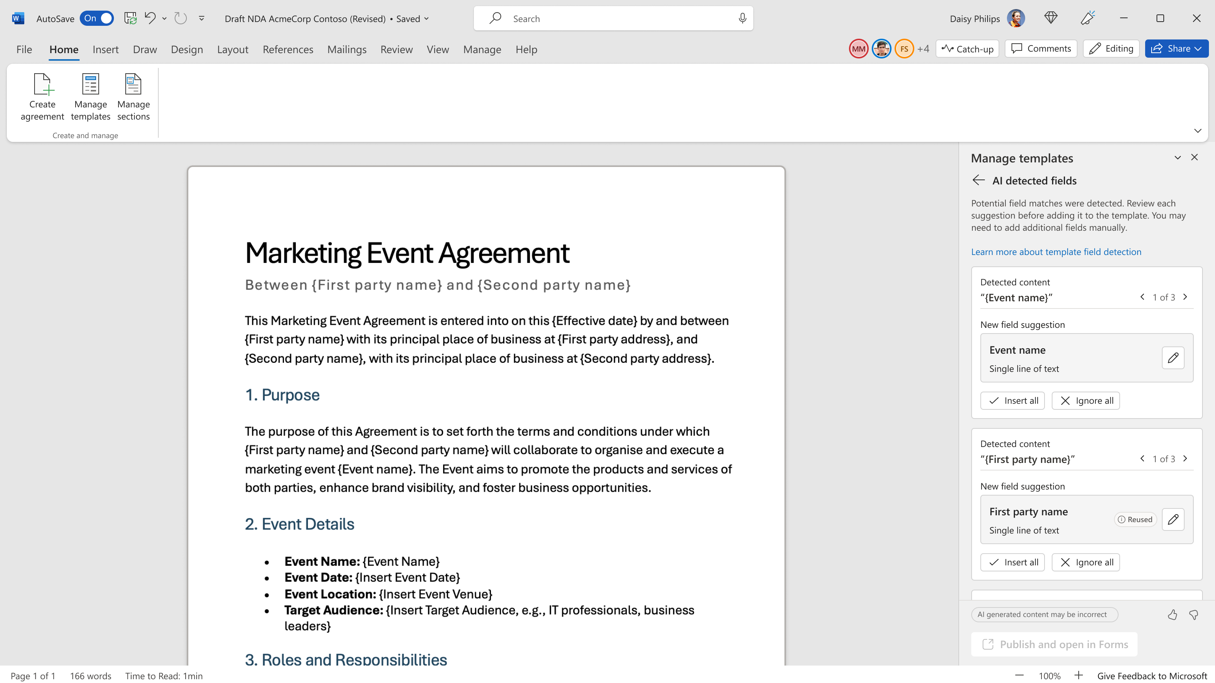Go back from AI detected fields
Image resolution: width=1215 pixels, height=683 pixels.
pos(979,180)
